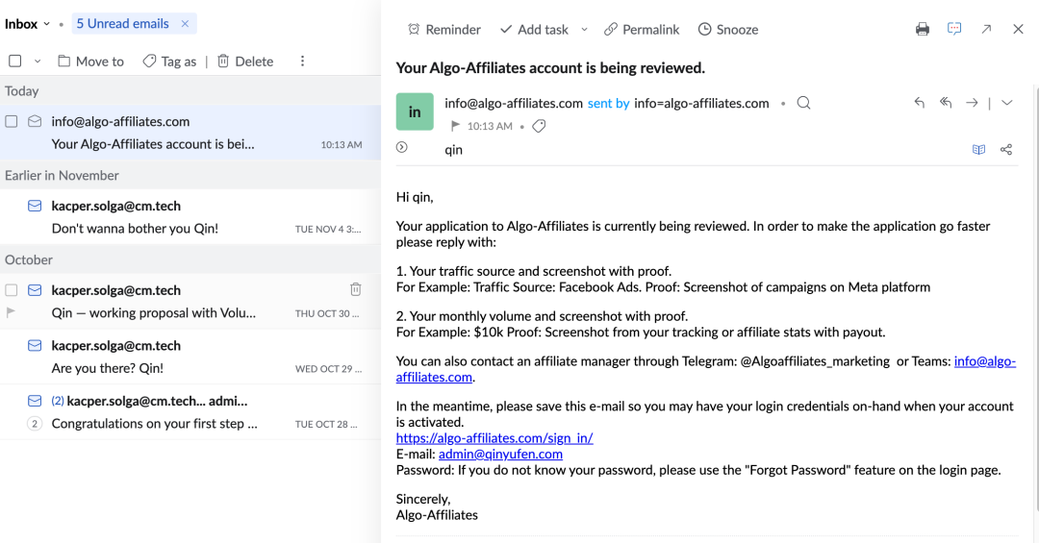This screenshot has width=1039, height=543.
Task: Open the algo-affiliates.com sign_in link
Action: coord(494,437)
